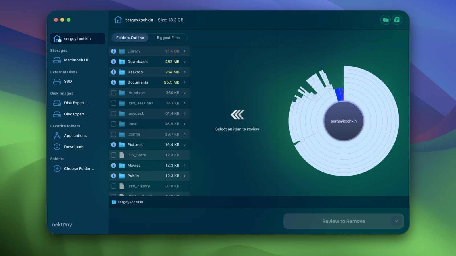Switch to the Biggest Files tab
The width and height of the screenshot is (456, 256).
click(168, 38)
